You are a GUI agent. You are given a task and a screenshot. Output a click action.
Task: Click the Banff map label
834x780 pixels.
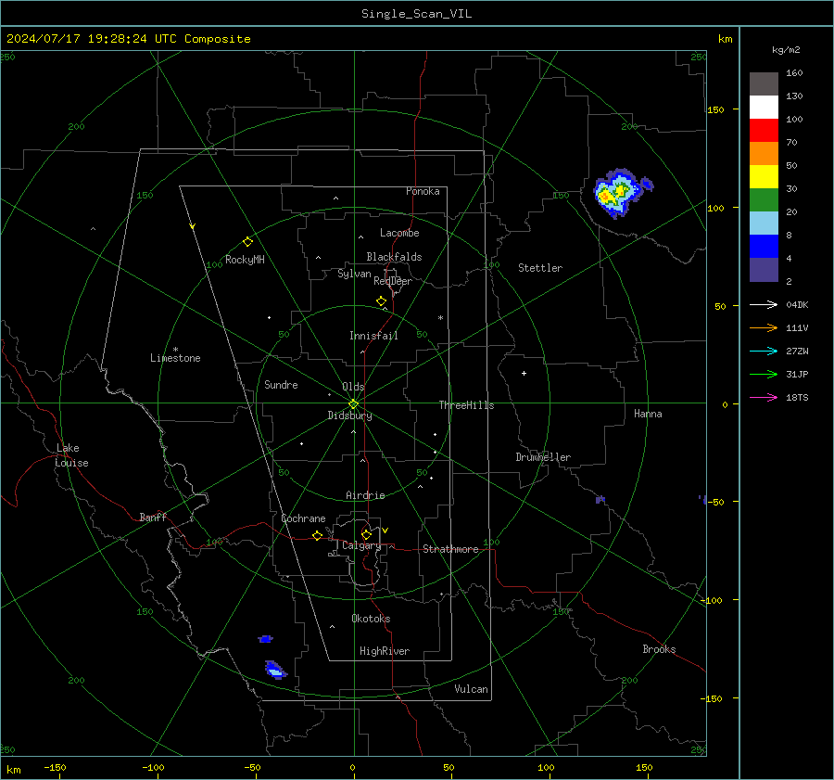click(x=153, y=517)
